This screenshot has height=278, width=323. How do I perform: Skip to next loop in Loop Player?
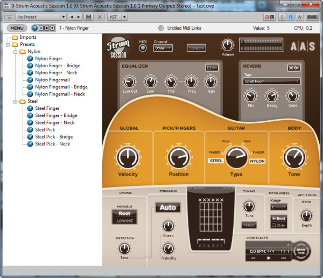(284, 258)
